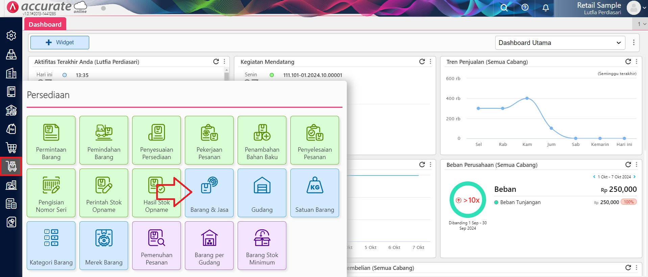This screenshot has width=648, height=277.
Task: Open the Gudang tile
Action: (262, 193)
